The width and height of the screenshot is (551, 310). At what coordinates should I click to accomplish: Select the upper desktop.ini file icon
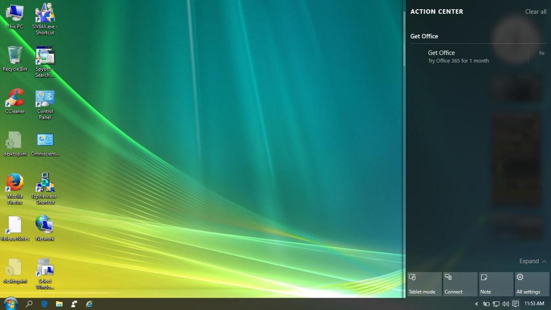coord(15,144)
